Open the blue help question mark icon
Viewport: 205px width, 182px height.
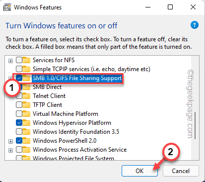click(195, 25)
